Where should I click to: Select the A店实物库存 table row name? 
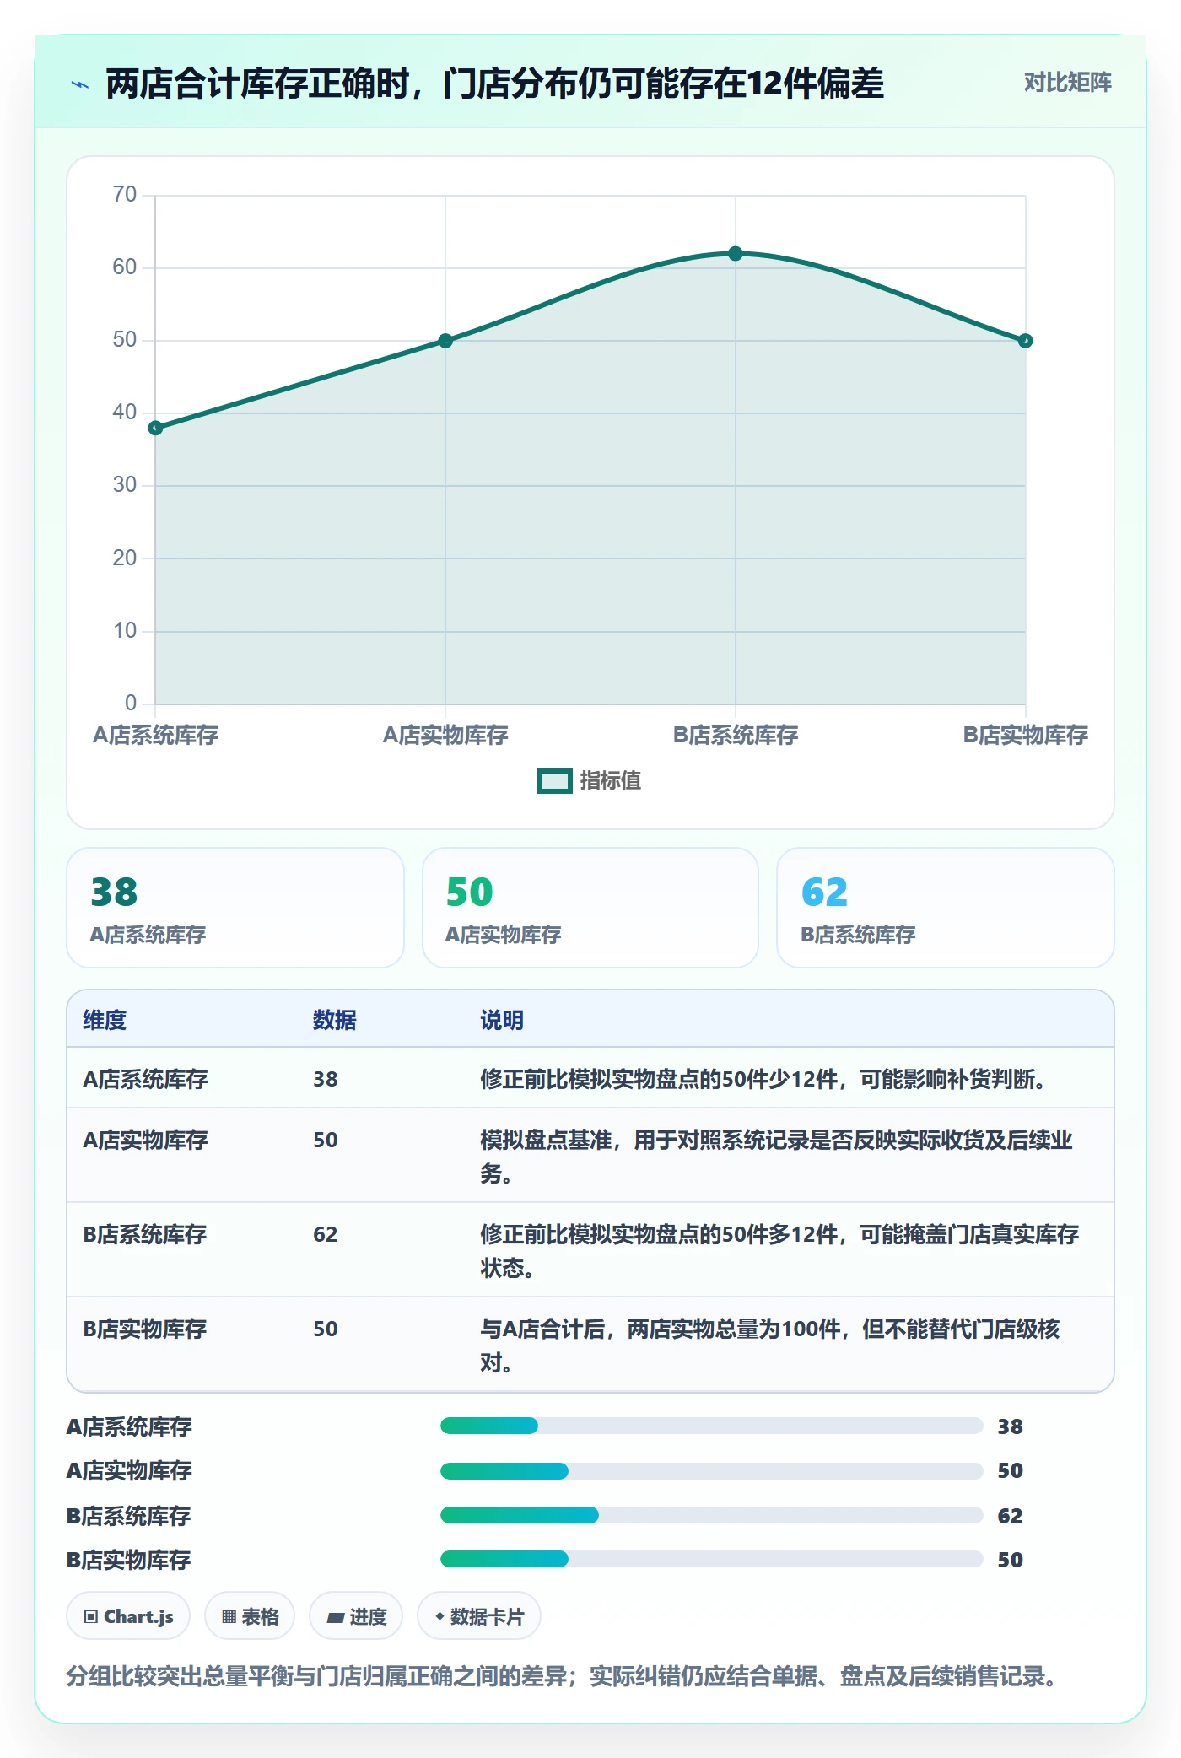pyautogui.click(x=145, y=1141)
